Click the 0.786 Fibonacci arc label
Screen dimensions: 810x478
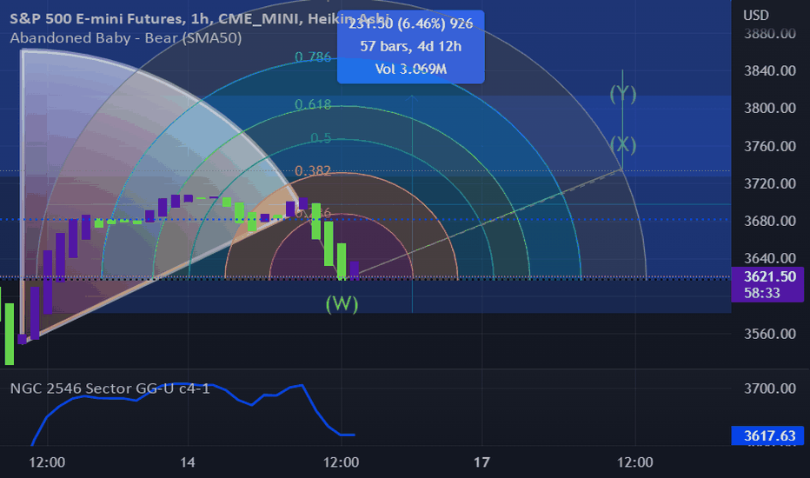pyautogui.click(x=313, y=56)
